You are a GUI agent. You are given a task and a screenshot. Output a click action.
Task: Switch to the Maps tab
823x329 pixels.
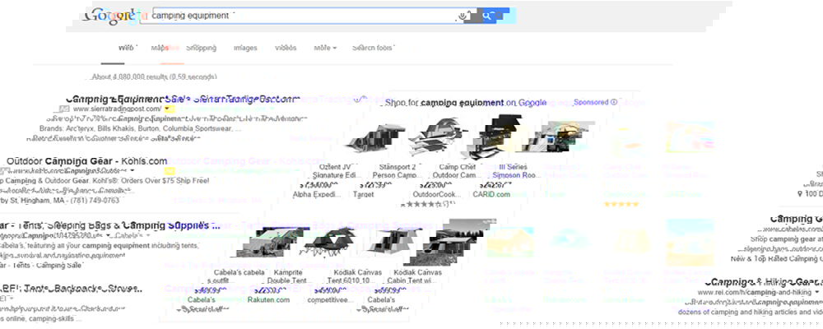click(x=160, y=48)
